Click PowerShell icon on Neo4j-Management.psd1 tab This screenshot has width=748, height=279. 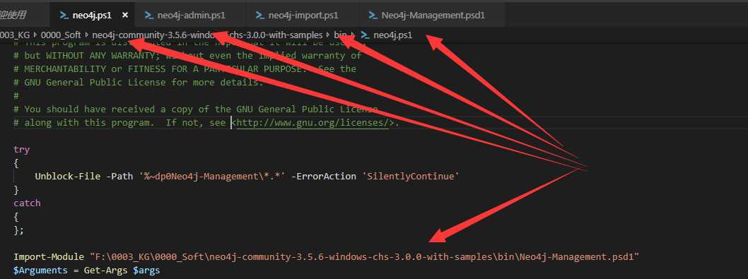coord(373,16)
